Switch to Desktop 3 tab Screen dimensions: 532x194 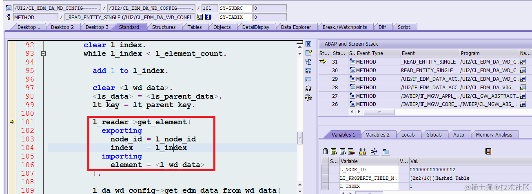(97, 27)
